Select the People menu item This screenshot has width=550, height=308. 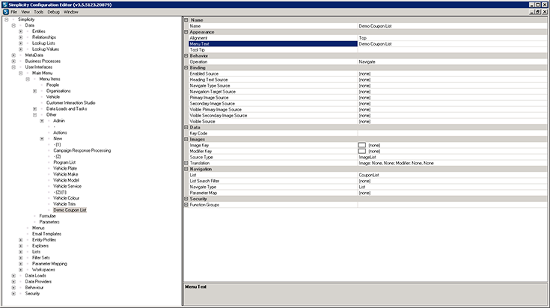(x=52, y=85)
